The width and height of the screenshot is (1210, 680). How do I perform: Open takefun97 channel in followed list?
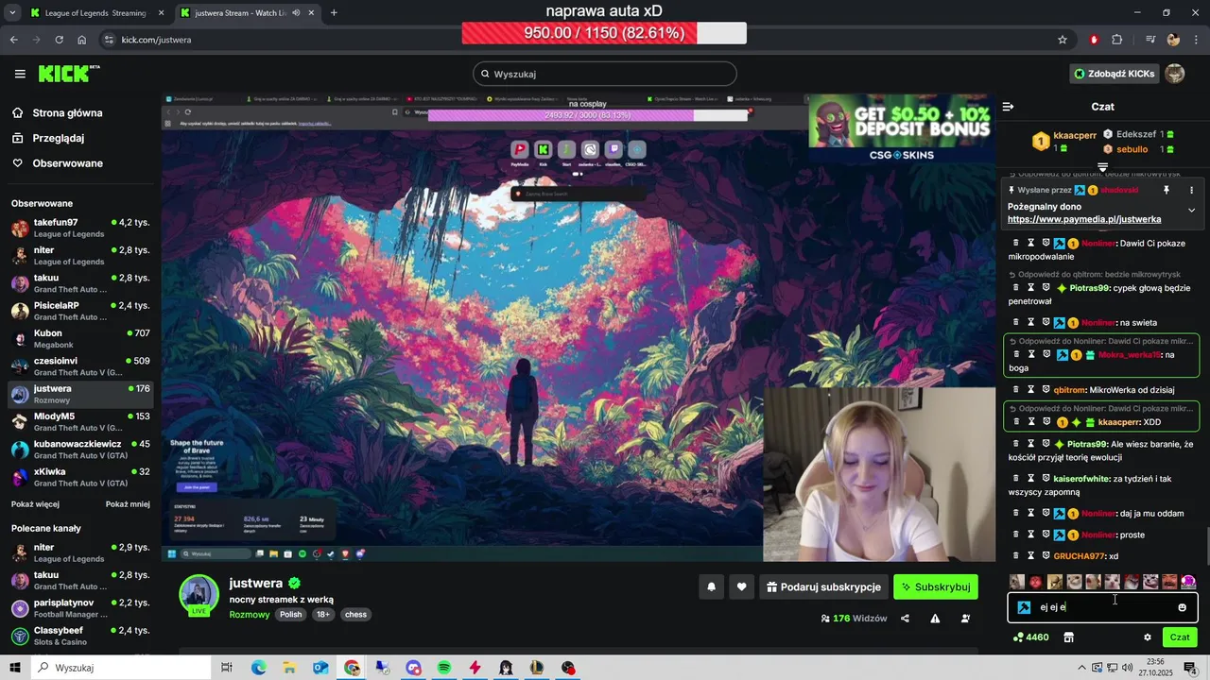80,228
